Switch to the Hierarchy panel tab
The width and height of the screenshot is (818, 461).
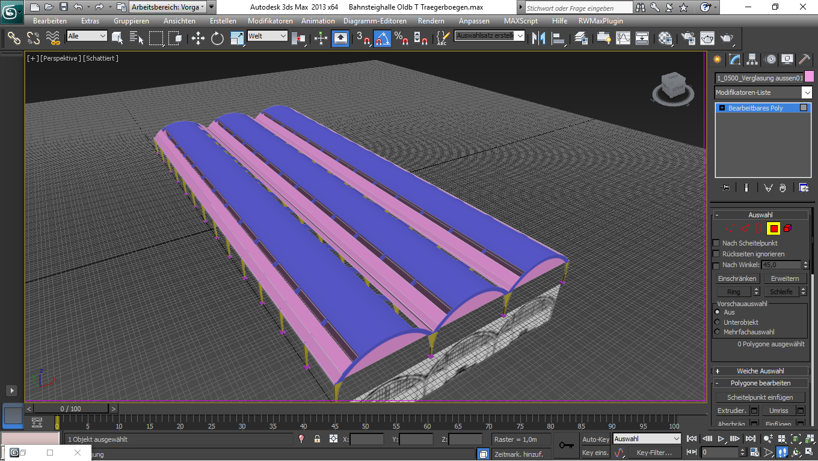click(752, 59)
